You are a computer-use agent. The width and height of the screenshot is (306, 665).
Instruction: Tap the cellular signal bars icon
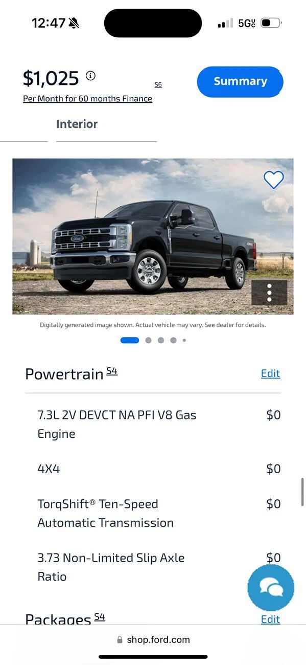[x=225, y=22]
